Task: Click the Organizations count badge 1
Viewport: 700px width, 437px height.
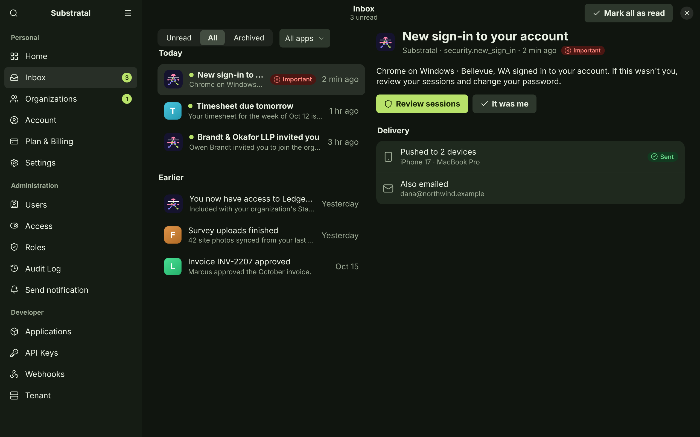Action: coord(127,99)
